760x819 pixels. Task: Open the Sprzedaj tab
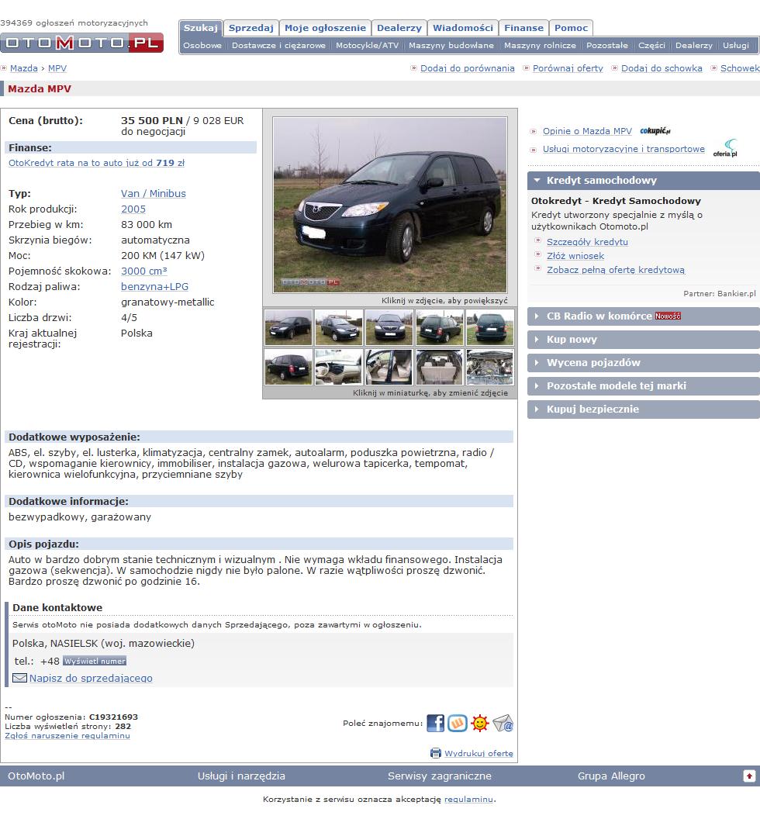coord(250,28)
